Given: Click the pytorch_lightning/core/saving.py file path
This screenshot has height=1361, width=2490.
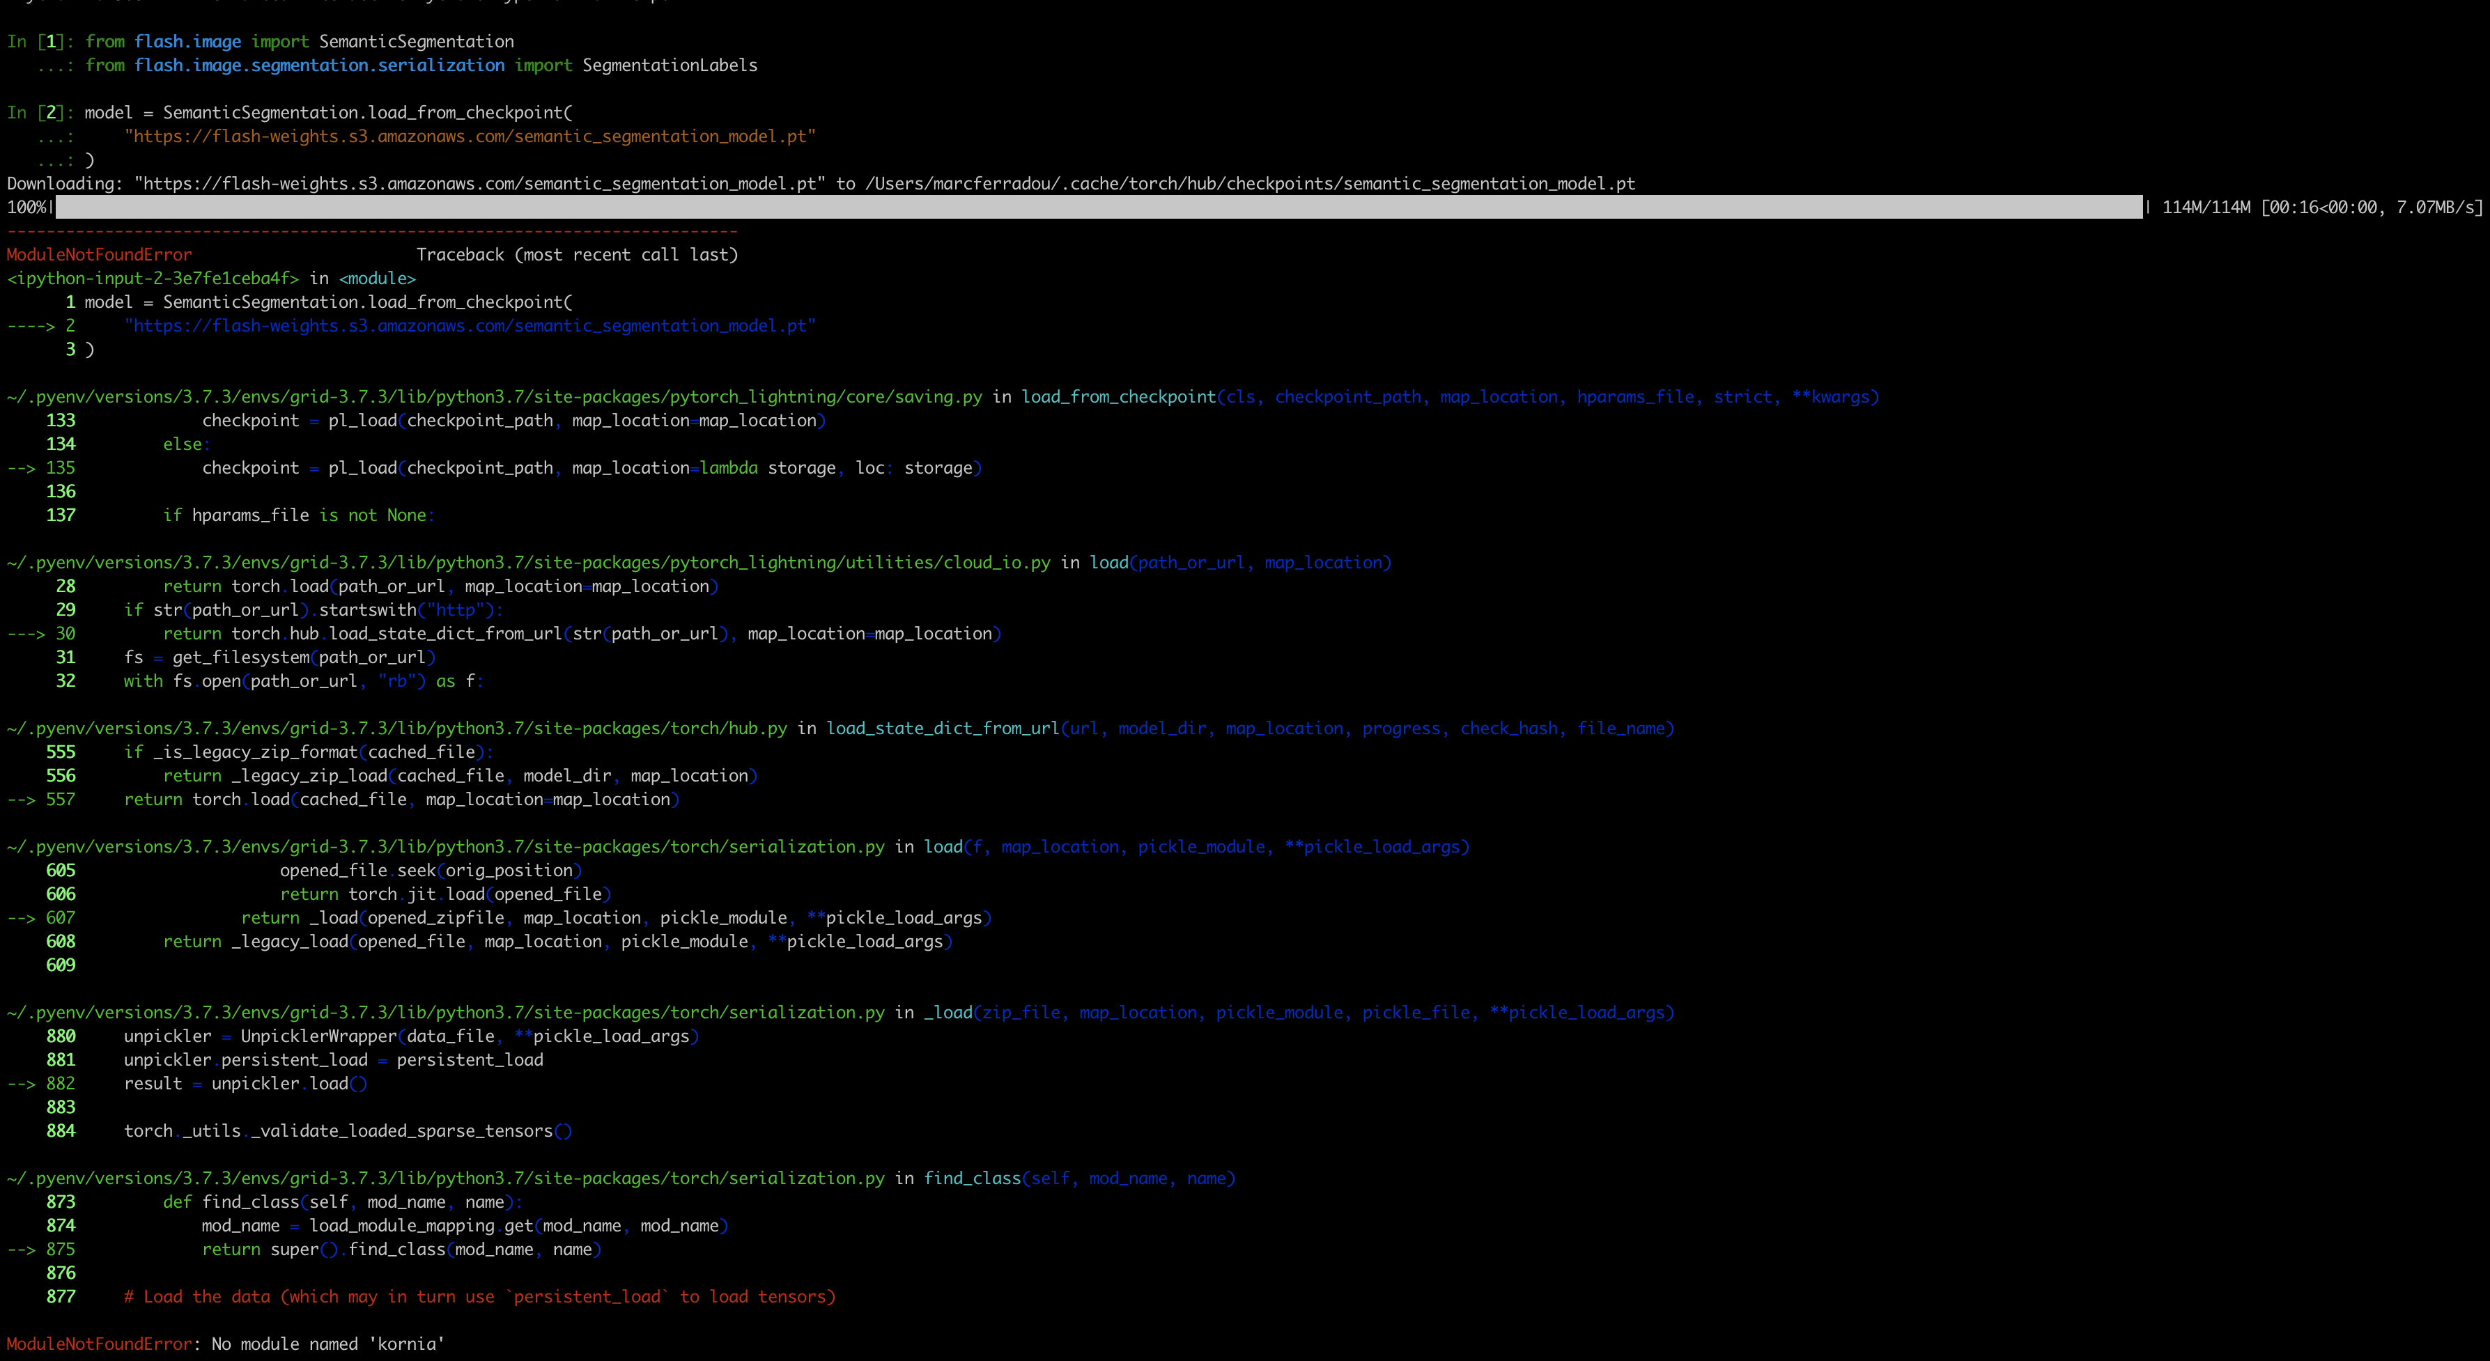Looking at the screenshot, I should tap(493, 396).
